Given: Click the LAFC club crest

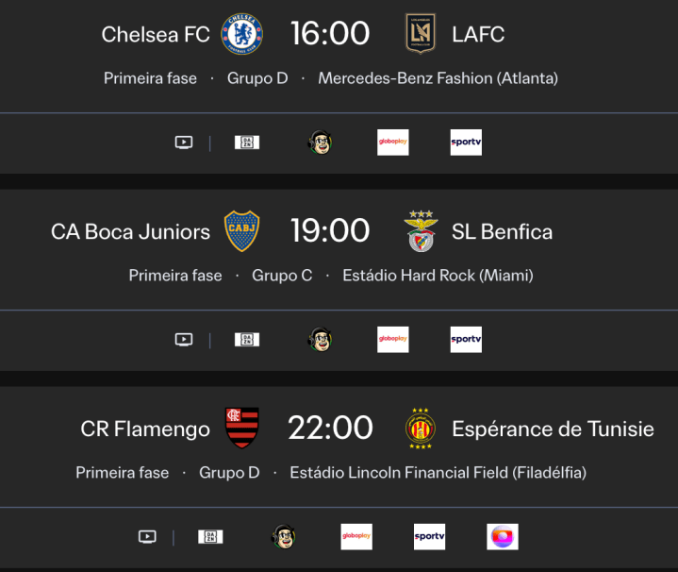Looking at the screenshot, I should pos(421,34).
